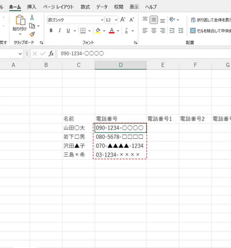Viewport: 231px width, 248px height.
Task: Toggle italic formatting
Action: point(60,31)
